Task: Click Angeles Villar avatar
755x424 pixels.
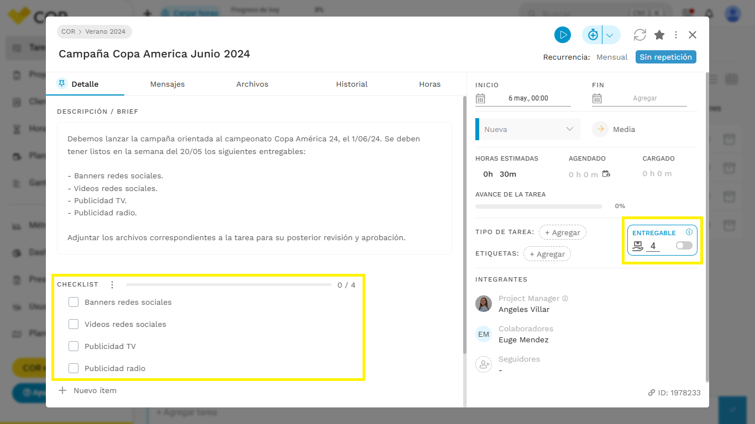Action: pos(484,304)
